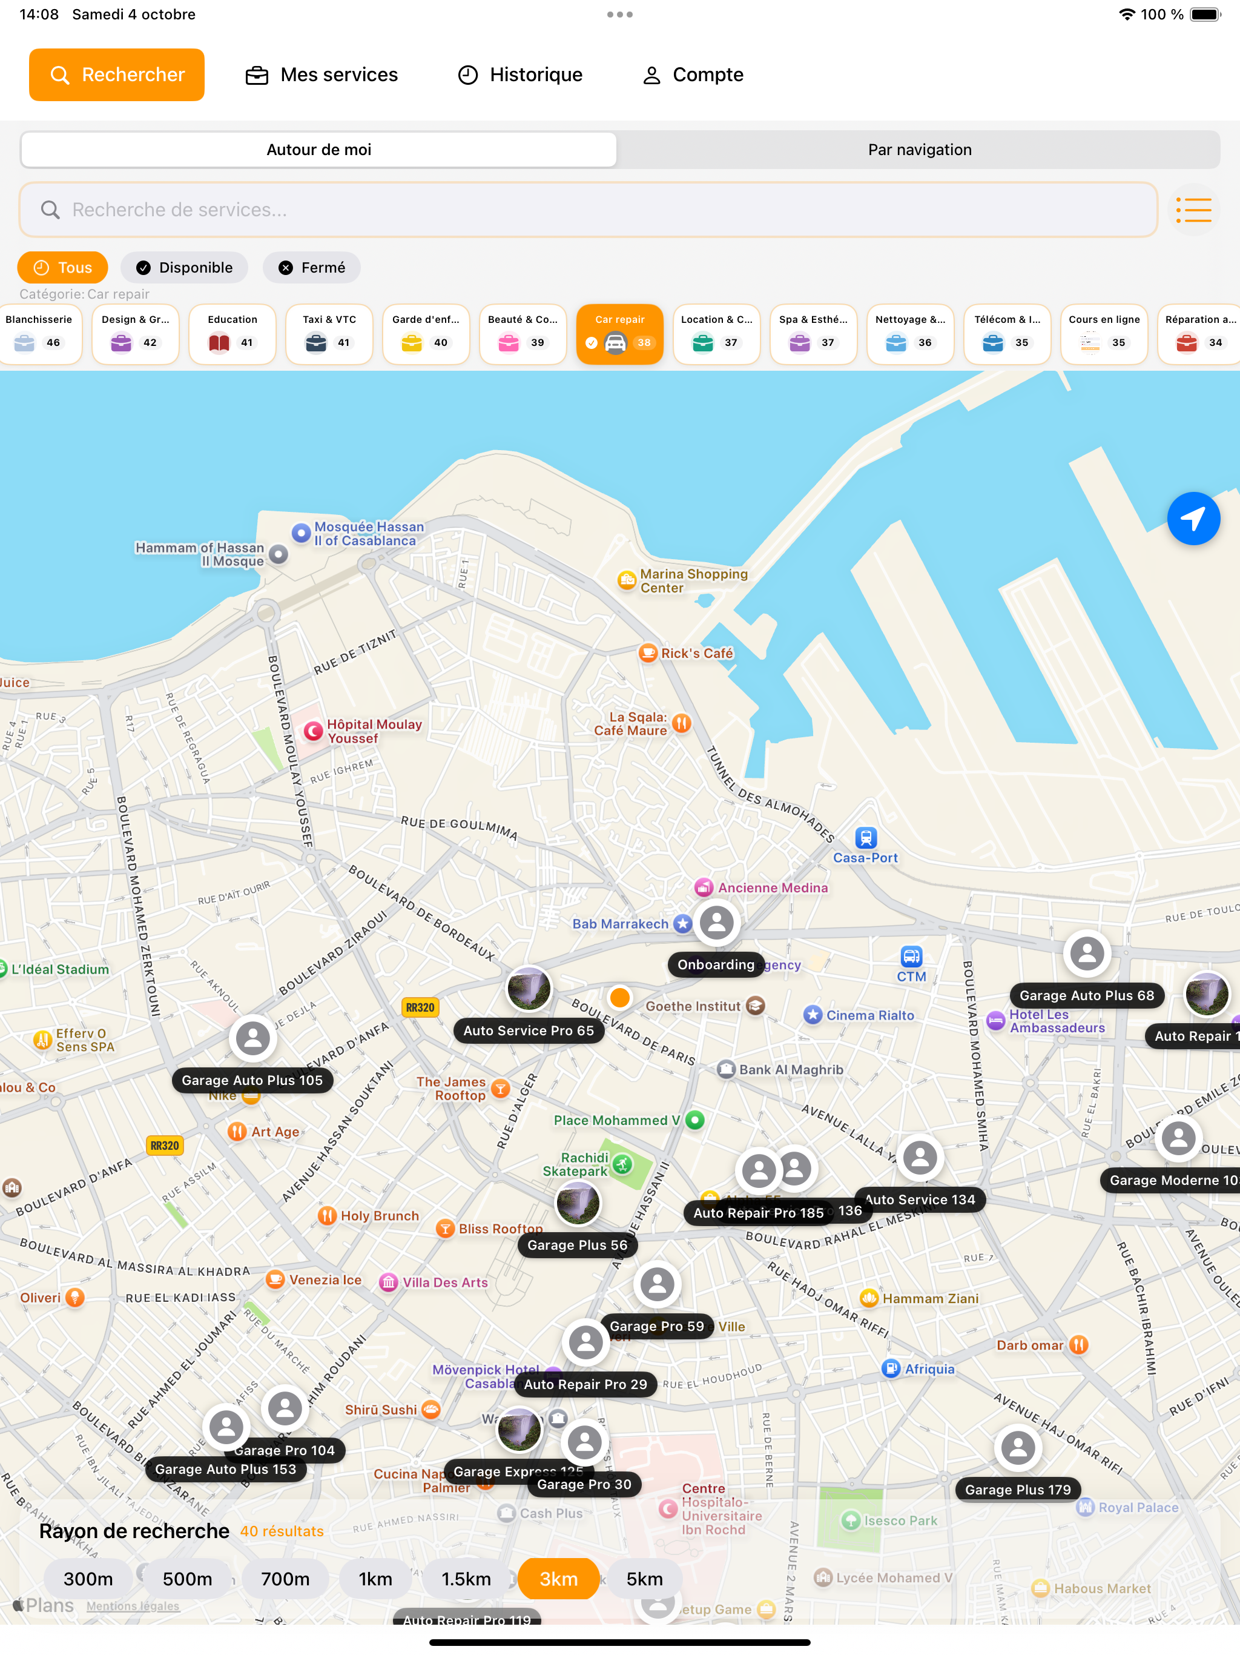The height and width of the screenshot is (1655, 1240).
Task: Tap the Place Mohammed V marker
Action: pos(695,1120)
